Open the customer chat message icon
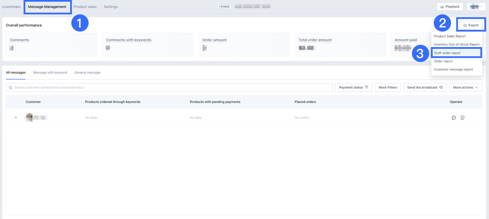The image size is (489, 219). point(454,118)
